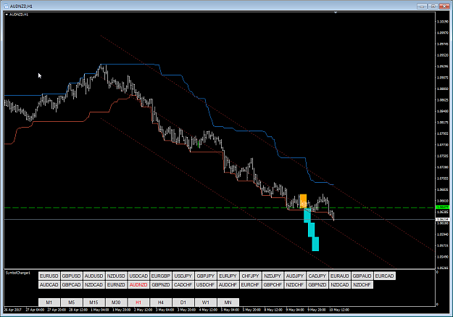Load the USDCAD symbol
The height and width of the screenshot is (317, 453).
point(138,276)
